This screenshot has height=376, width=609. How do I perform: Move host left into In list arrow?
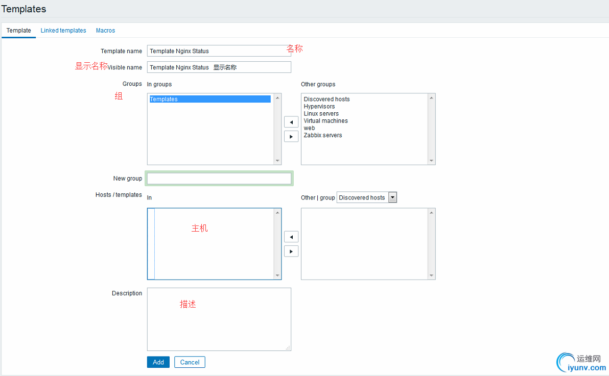click(291, 237)
